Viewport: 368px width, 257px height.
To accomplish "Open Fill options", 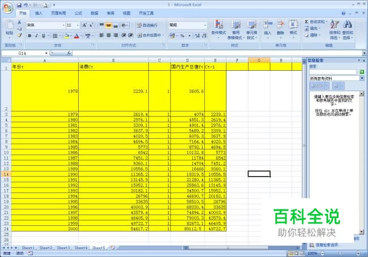I will (x=313, y=28).
